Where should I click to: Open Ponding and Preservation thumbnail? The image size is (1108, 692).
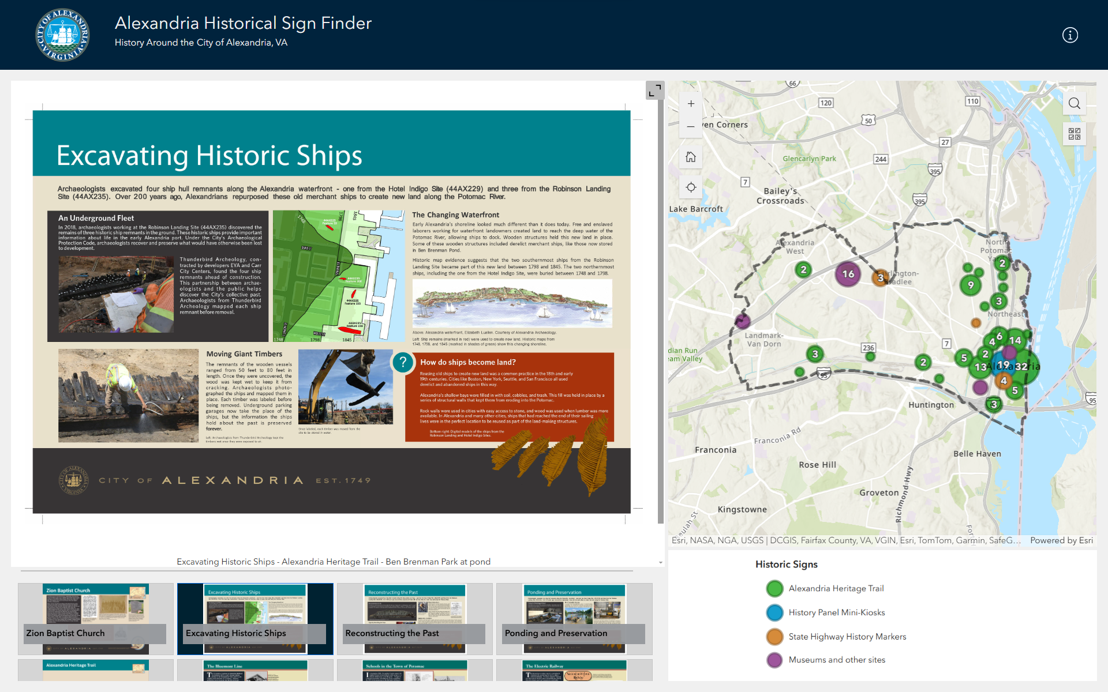[x=574, y=619]
